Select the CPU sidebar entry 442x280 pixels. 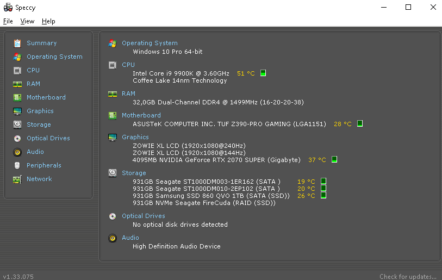tap(33, 70)
